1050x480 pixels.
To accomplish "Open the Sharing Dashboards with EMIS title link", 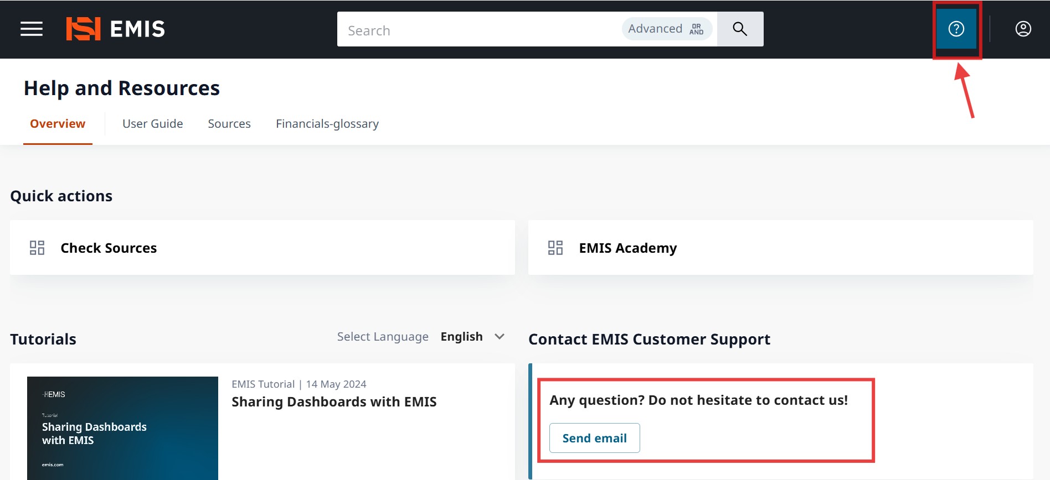I will (x=334, y=402).
